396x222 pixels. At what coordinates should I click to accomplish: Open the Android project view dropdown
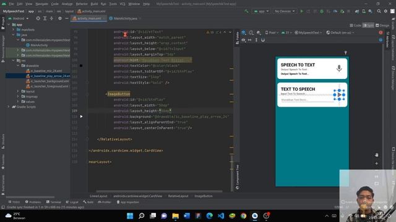[19, 18]
